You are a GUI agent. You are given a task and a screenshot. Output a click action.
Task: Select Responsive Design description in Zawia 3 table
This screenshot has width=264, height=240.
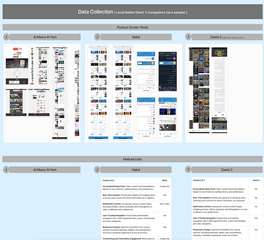pyautogui.click(x=220, y=233)
